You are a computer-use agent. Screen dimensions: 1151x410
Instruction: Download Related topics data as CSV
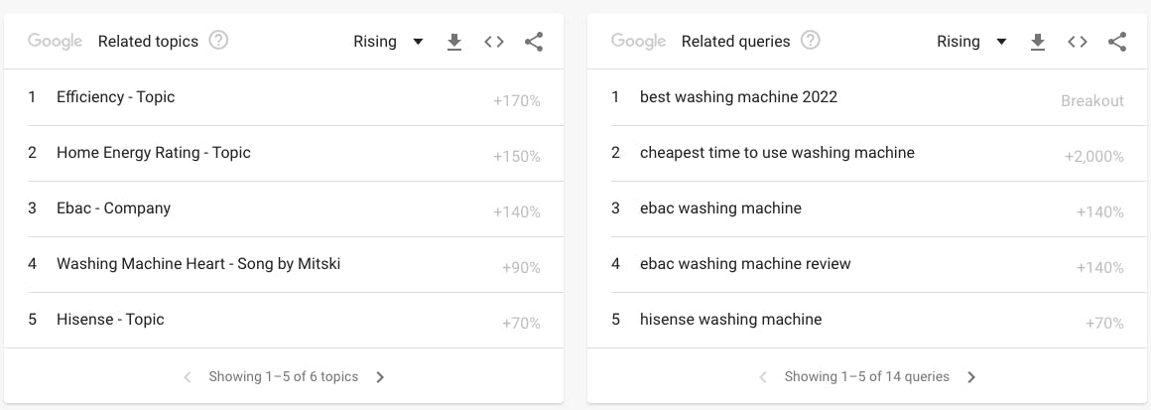point(454,42)
